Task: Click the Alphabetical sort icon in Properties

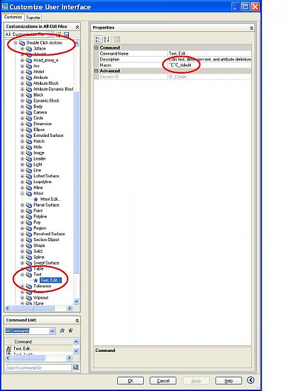Action: [107, 39]
